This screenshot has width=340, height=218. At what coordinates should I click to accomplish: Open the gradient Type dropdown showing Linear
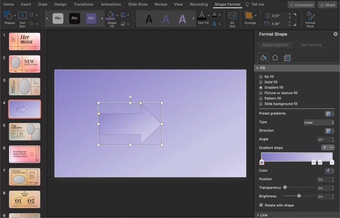pos(318,122)
